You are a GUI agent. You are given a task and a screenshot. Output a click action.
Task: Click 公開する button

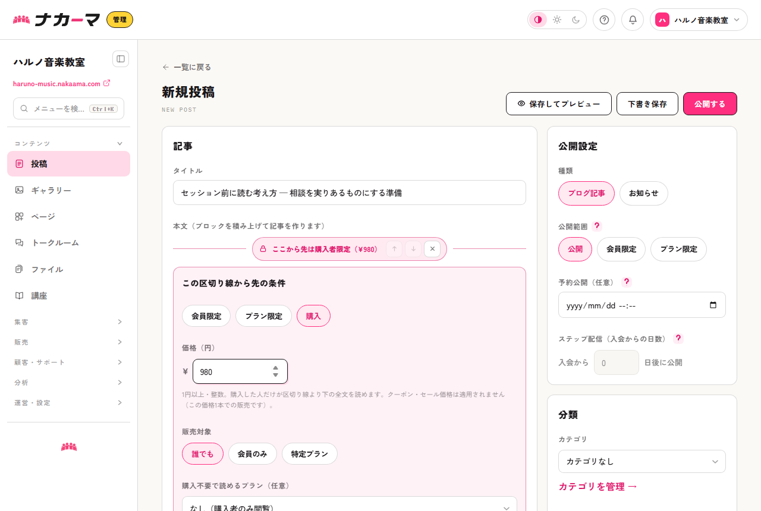click(x=710, y=103)
